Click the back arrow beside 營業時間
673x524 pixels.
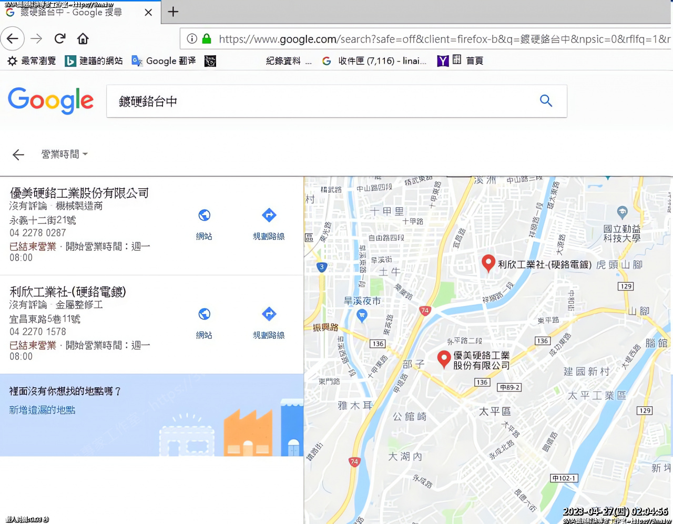click(x=18, y=155)
